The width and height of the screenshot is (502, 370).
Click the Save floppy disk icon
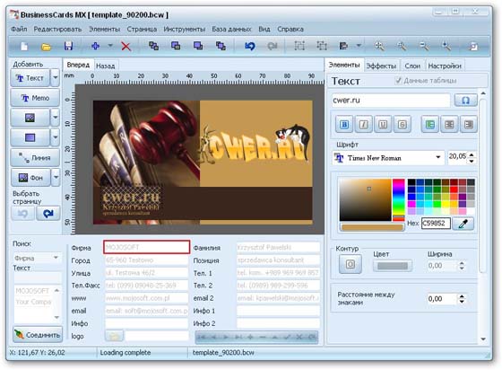tap(68, 46)
